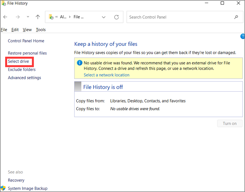Open System Image Backup link

(28, 189)
